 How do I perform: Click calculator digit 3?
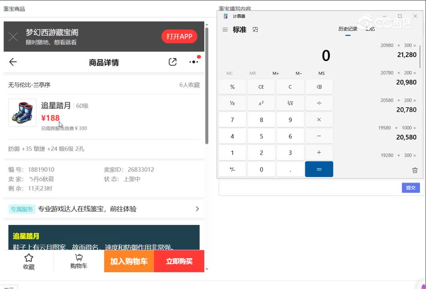pyautogui.click(x=290, y=153)
